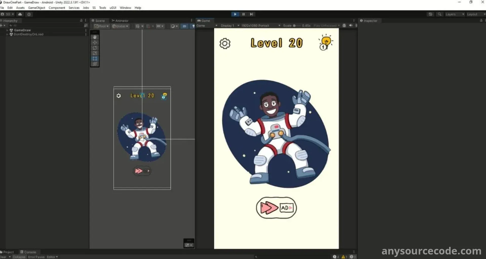Select the Scale tool in Scene view
The height and width of the screenshot is (259, 486).
(95, 53)
